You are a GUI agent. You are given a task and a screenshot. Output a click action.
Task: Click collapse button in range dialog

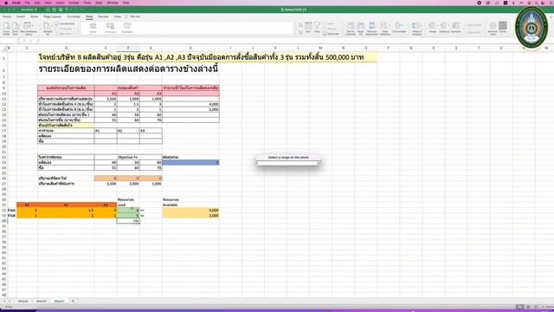(319, 163)
